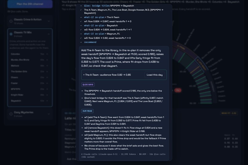Viewport: 248px width, 165px height.
Task: Click the w2: flow 0.824 → 0.824 result line
Action: point(108,29)
